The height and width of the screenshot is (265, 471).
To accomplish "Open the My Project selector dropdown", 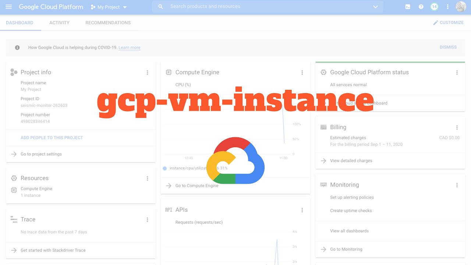I will pos(109,7).
